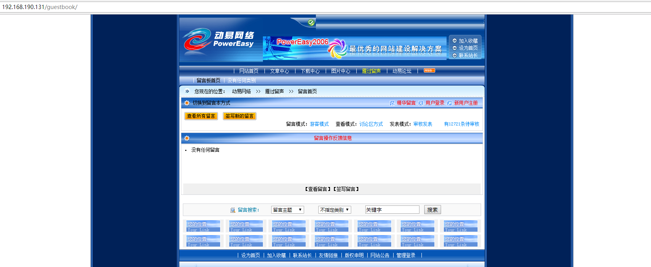Click 【签写留言】 below the message area
Image resolution: width=651 pixels, height=267 pixels.
(x=346, y=189)
